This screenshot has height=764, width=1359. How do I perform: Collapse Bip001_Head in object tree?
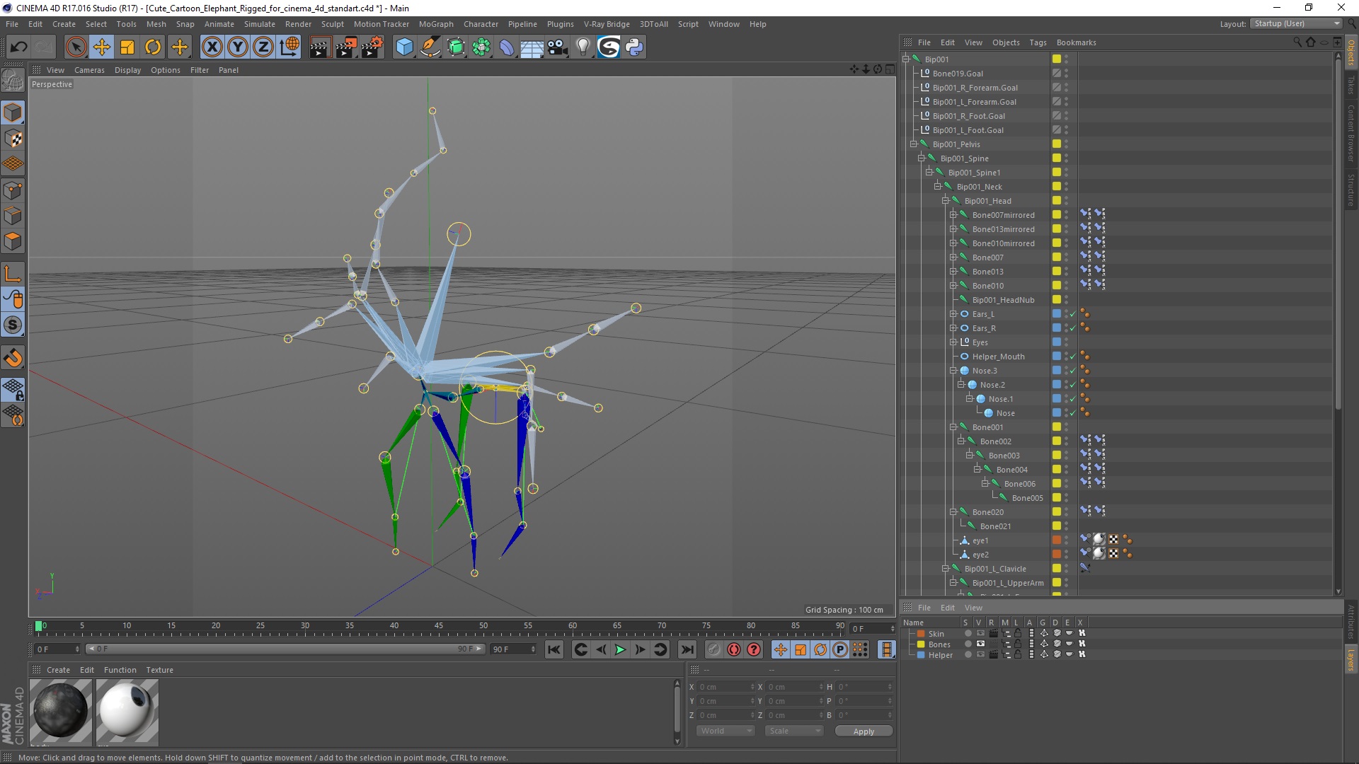[945, 201]
